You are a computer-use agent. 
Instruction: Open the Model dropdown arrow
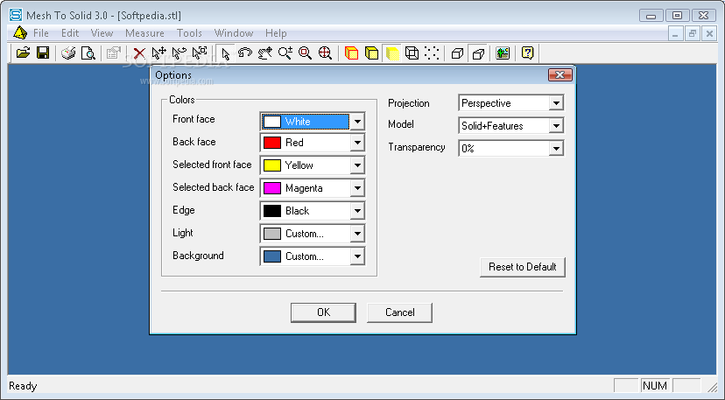[556, 125]
